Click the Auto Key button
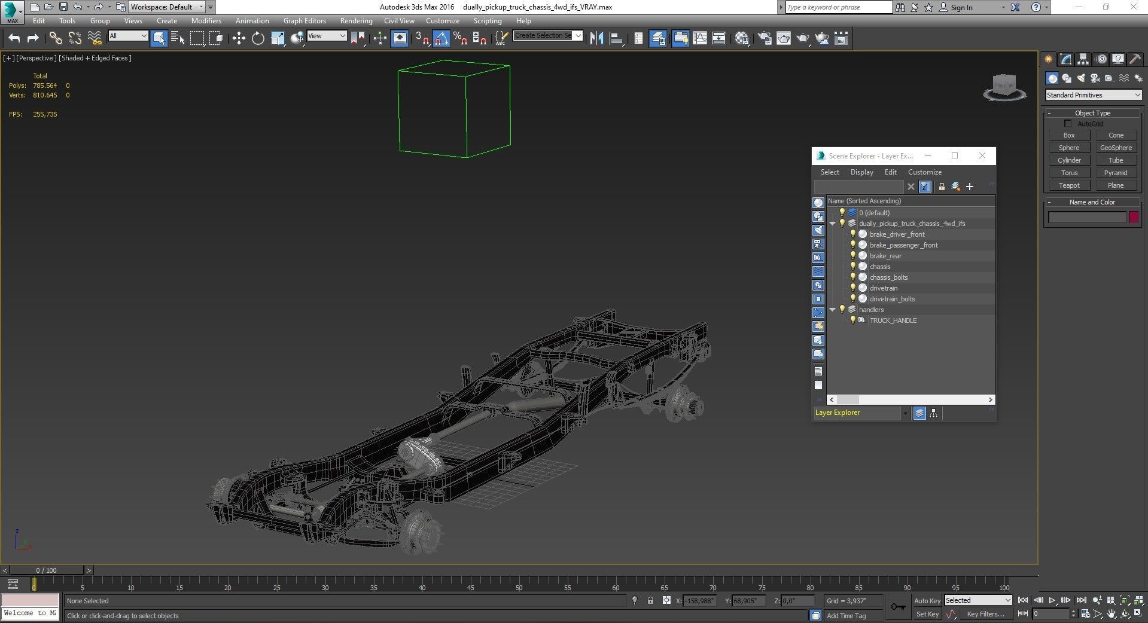 (927, 601)
